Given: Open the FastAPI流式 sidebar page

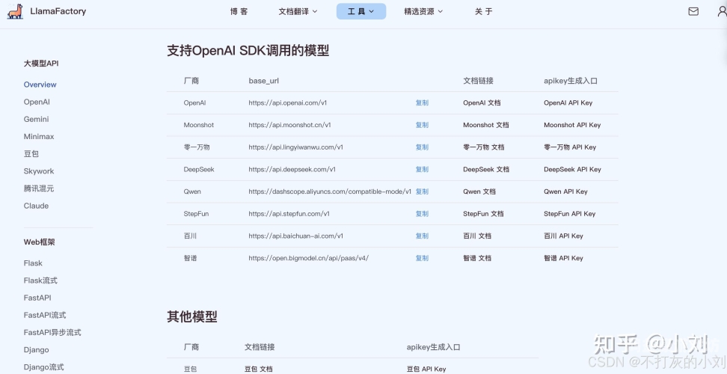Looking at the screenshot, I should tap(45, 315).
